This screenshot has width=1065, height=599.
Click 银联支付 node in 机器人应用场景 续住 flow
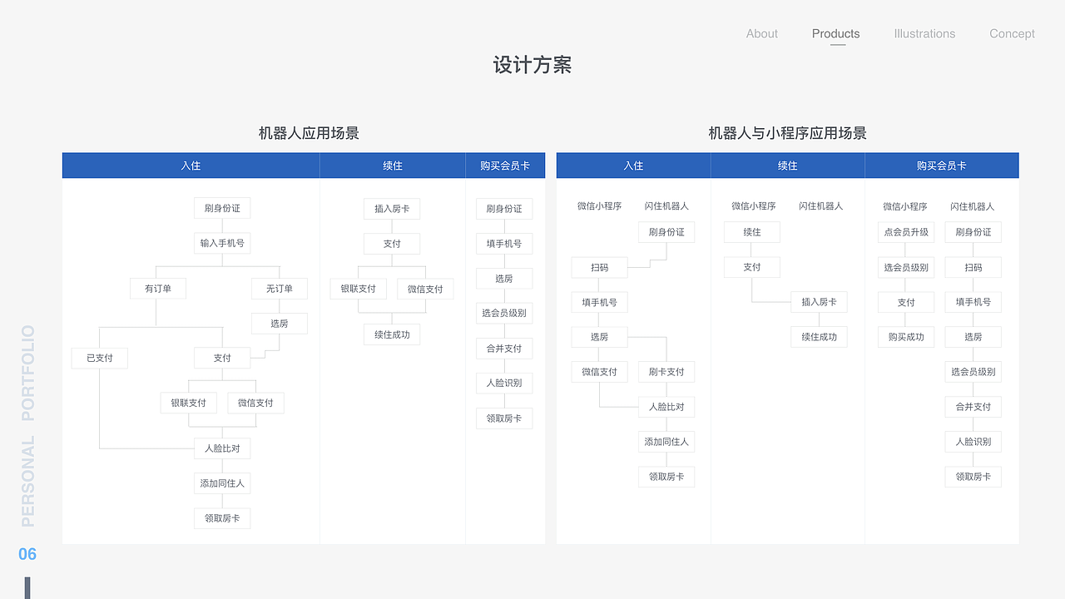click(359, 289)
